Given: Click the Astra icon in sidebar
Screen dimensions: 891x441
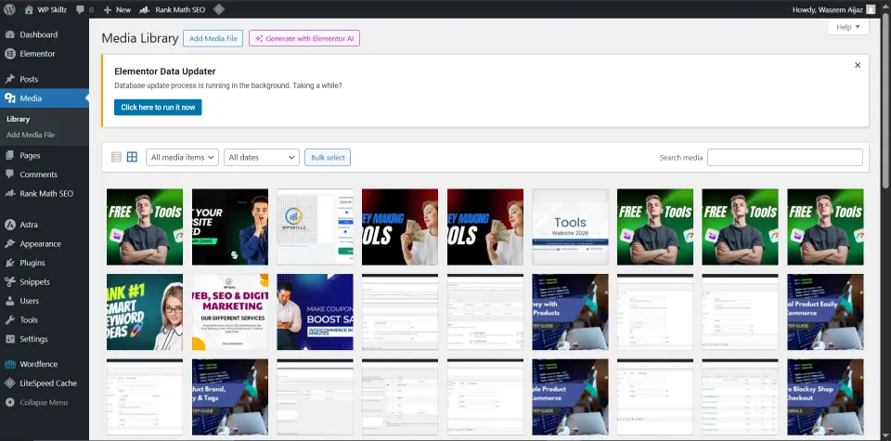Looking at the screenshot, I should tap(9, 225).
